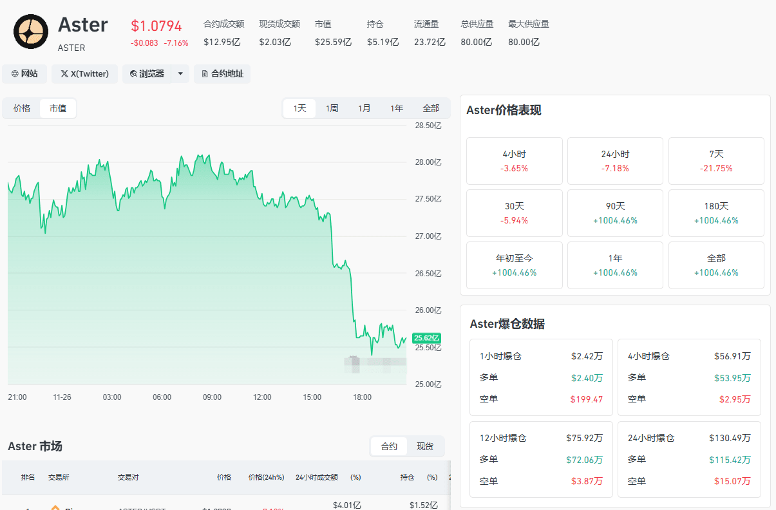The width and height of the screenshot is (776, 510).
Task: Sort market table by 价格(24h%) column
Action: [266, 477]
